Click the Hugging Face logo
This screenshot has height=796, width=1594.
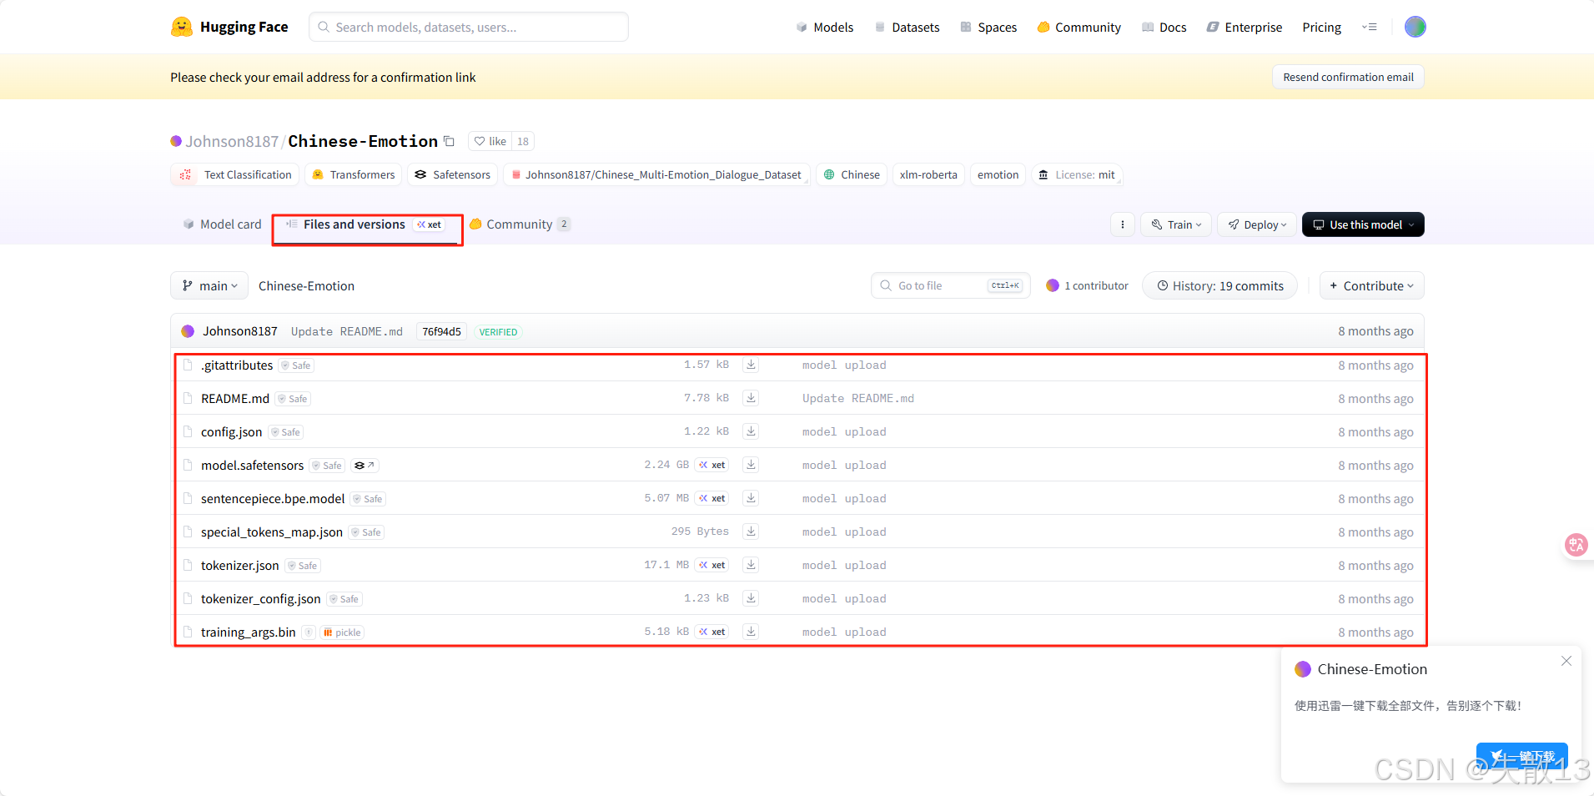coord(229,27)
